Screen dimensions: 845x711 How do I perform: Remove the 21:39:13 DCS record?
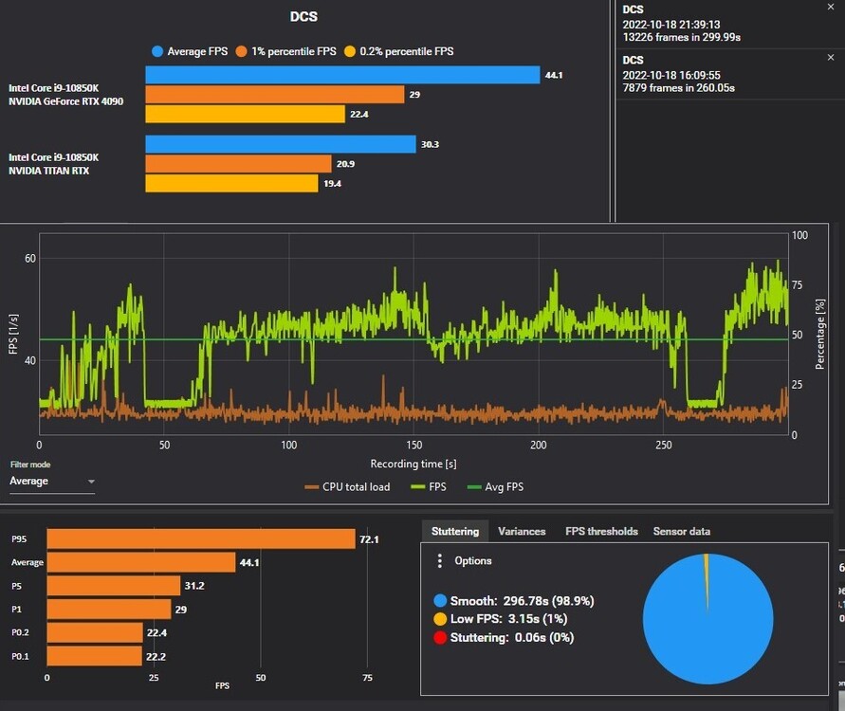click(831, 7)
